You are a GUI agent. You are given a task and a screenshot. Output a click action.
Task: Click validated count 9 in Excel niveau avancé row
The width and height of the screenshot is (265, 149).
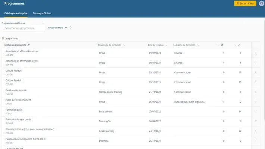(x=240, y=92)
